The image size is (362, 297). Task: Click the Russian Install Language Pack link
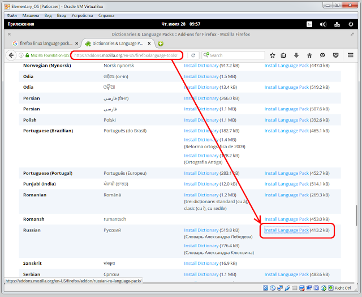pos(287,230)
